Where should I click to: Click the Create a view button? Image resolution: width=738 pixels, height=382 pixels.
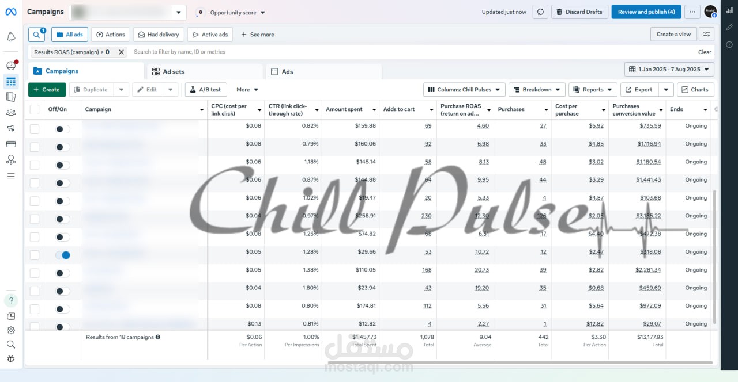pyautogui.click(x=673, y=35)
